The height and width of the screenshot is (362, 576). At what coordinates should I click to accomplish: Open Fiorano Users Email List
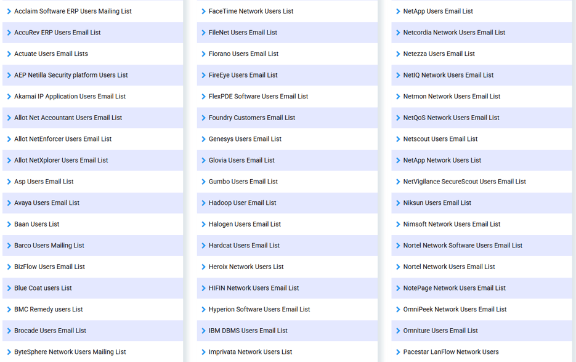243,54
